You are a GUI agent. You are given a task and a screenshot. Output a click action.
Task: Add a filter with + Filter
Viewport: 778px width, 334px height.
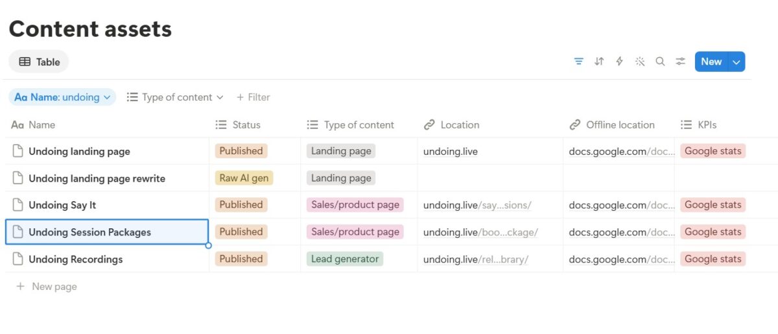coord(253,97)
